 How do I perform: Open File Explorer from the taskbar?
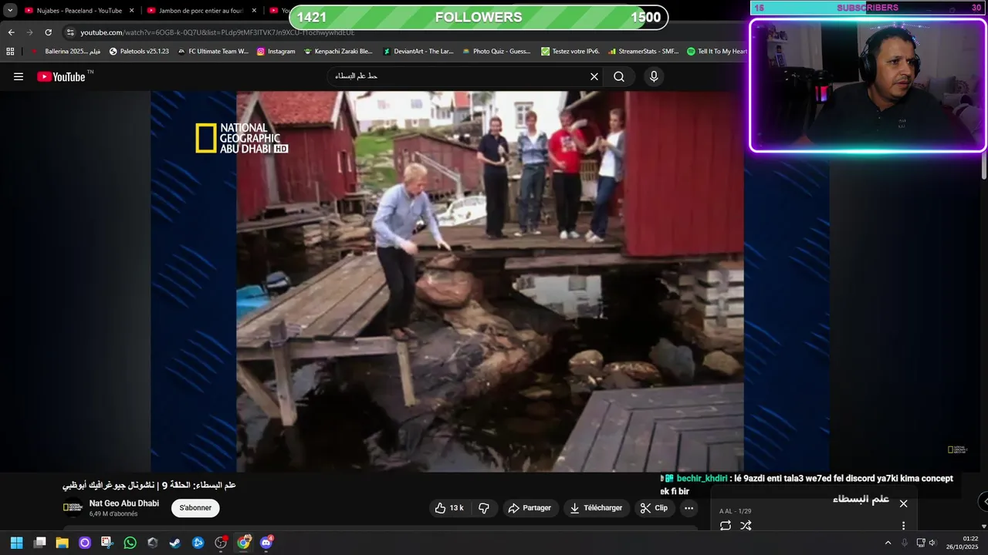(62, 543)
